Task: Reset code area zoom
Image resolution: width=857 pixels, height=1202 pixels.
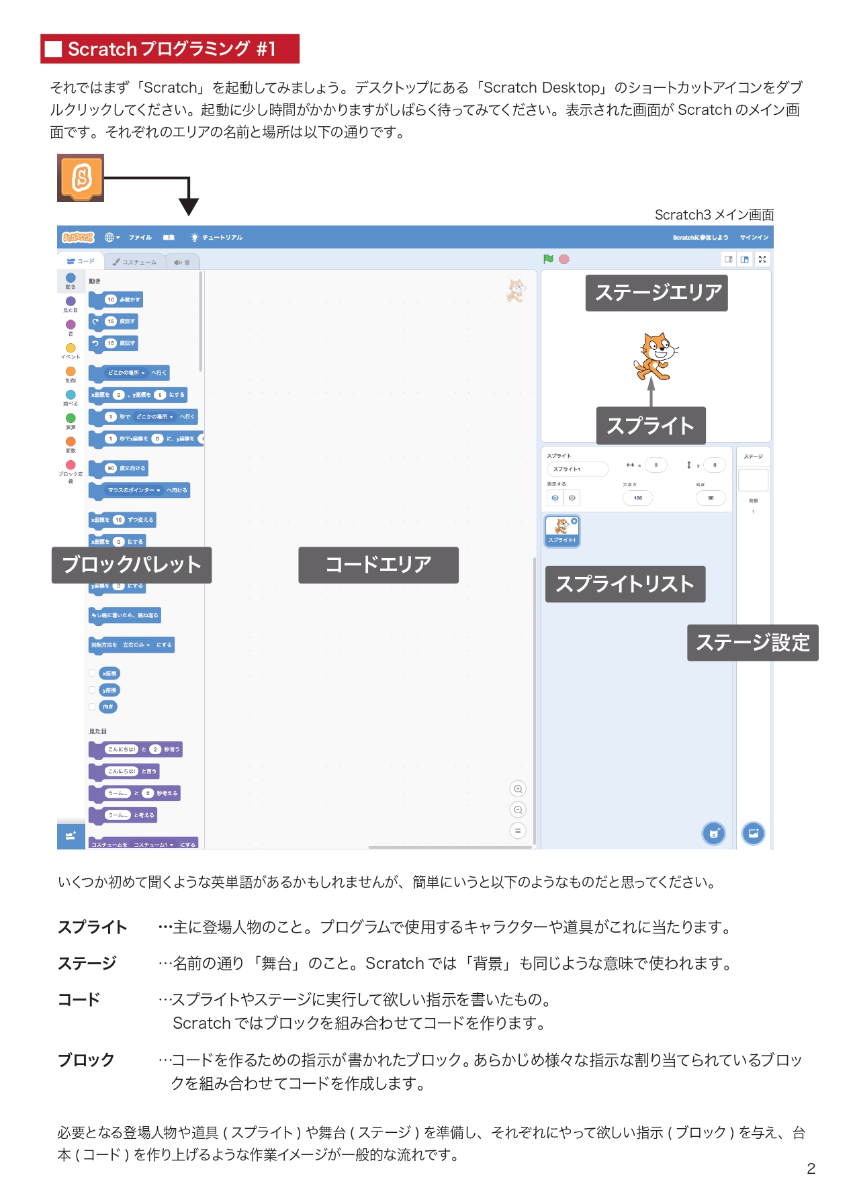Action: (x=518, y=831)
